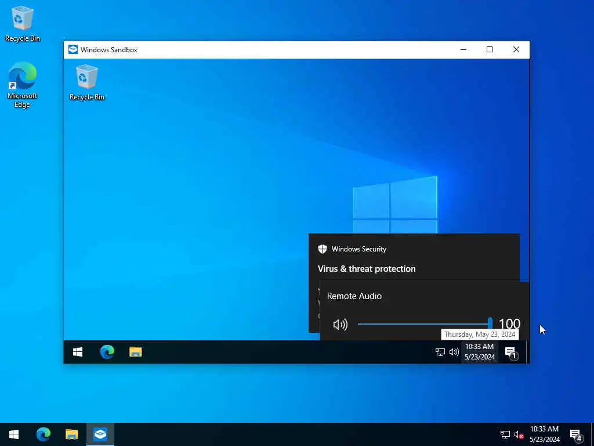594x446 pixels.
Task: Adjust the Remote Audio volume slider
Action: point(424,324)
